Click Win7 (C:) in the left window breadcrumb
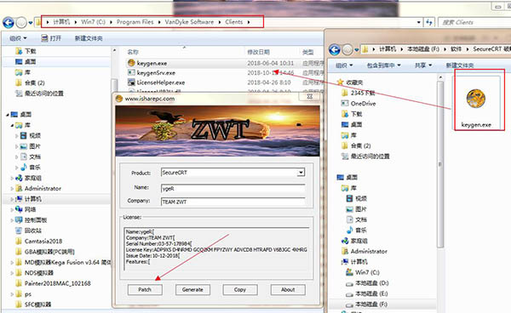The image size is (511, 313). (93, 22)
